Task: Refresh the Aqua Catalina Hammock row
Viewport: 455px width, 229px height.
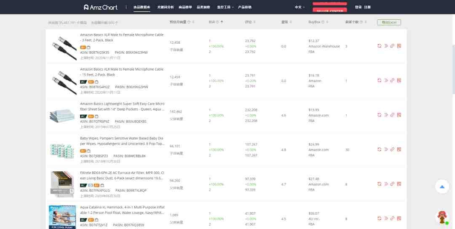Action: [379, 218]
